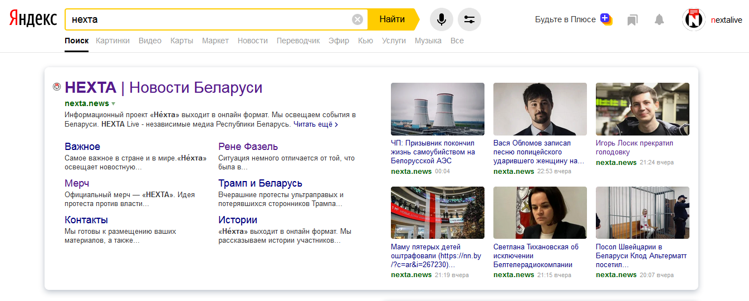Open bookmarks collection icon
Viewport: 749px width, 301px height.
tap(632, 20)
